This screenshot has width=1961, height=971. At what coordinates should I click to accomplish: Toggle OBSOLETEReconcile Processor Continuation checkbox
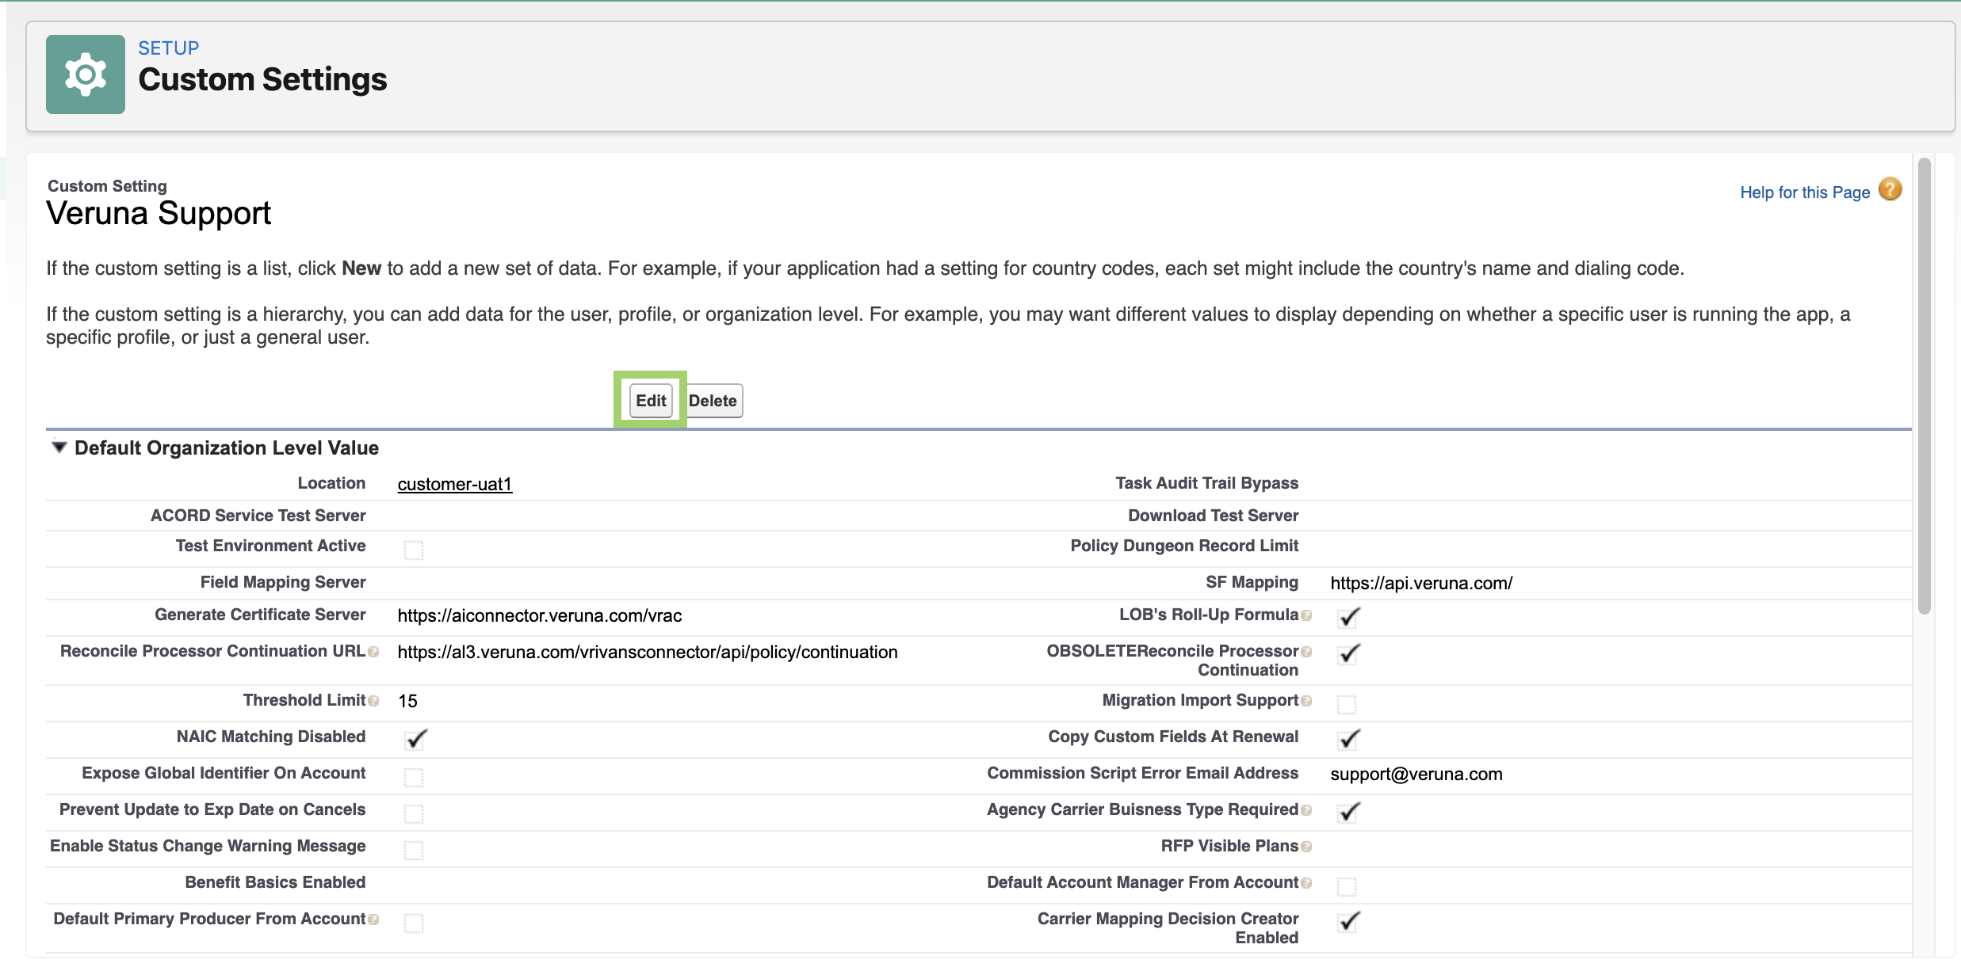(x=1348, y=654)
